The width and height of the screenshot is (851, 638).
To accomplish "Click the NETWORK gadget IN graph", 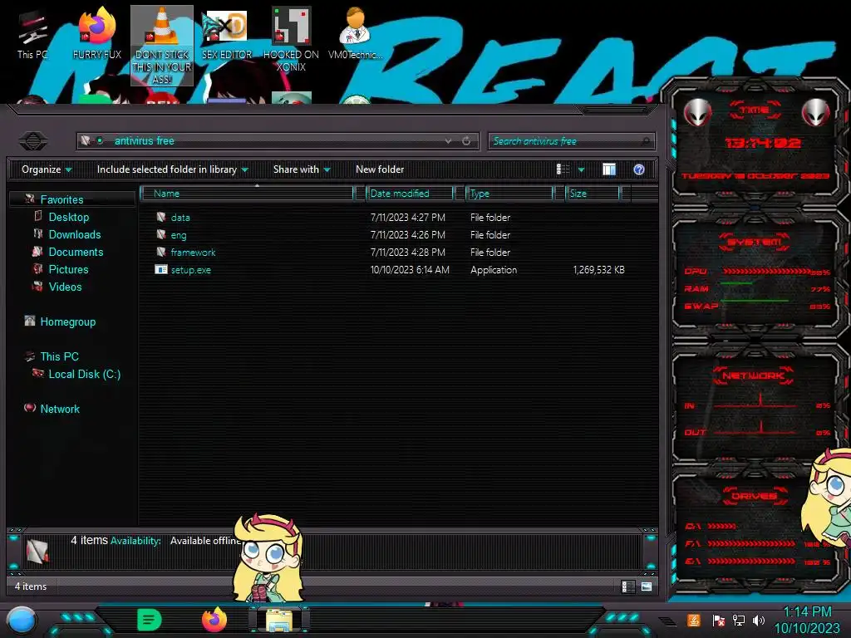I will [x=756, y=403].
